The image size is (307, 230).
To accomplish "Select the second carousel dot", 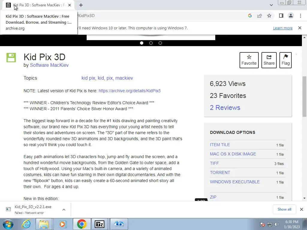I will pos(151,43).
